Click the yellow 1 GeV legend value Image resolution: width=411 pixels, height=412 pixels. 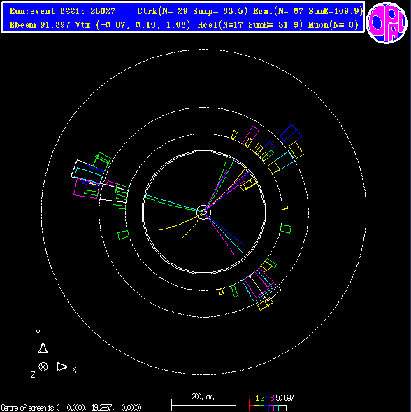click(x=257, y=398)
